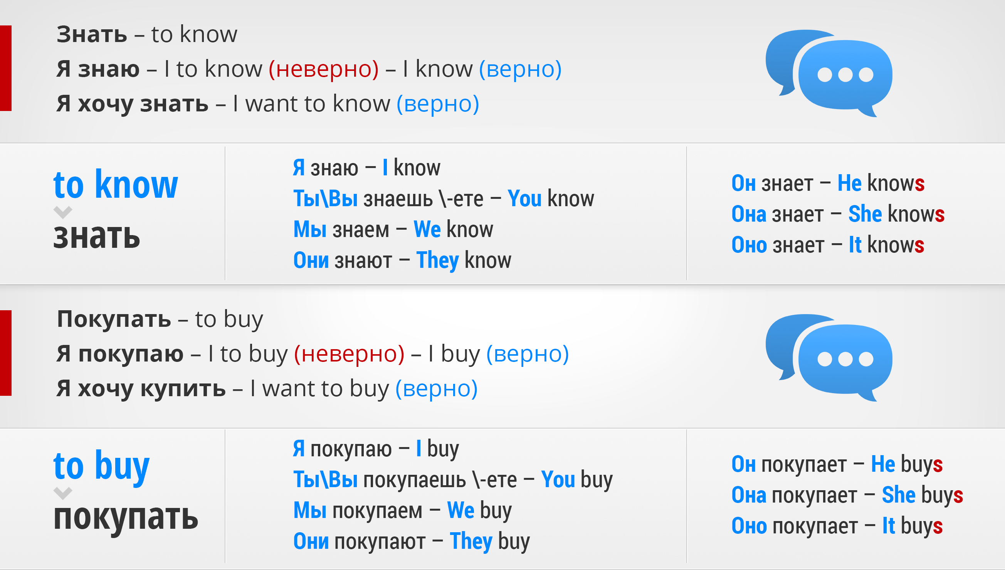Click the word 'знать' under to know
Viewport: 1005px width, 570px height.
(97, 237)
